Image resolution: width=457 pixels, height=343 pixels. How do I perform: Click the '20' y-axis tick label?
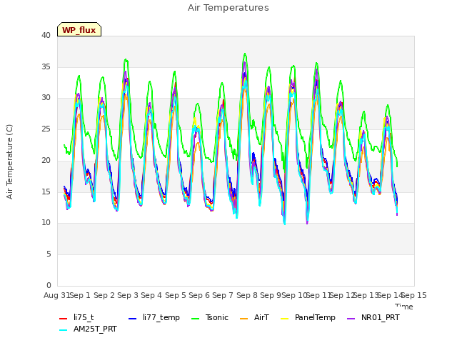[46, 160]
